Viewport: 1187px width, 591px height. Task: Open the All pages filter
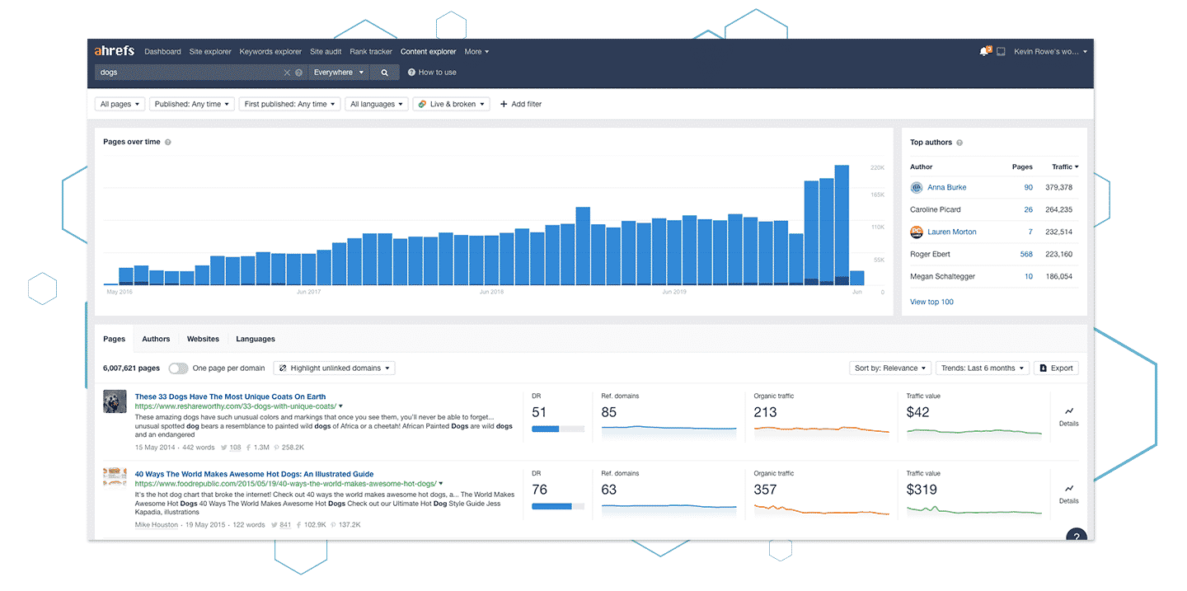coord(120,104)
